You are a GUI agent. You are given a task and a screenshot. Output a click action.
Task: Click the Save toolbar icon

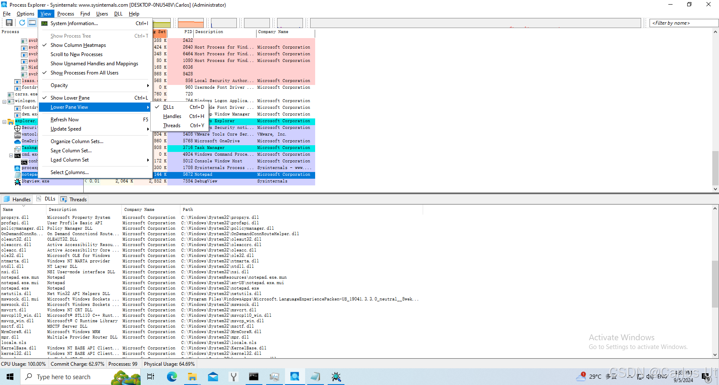pos(9,23)
